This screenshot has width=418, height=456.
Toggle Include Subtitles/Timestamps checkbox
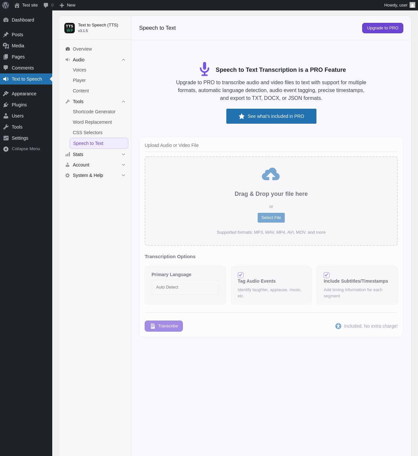[327, 275]
